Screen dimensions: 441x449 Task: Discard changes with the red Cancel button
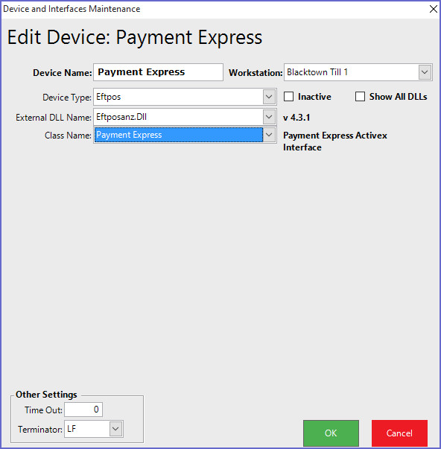coord(399,433)
